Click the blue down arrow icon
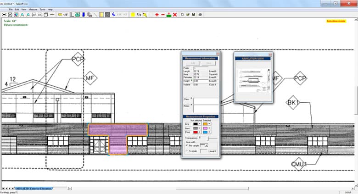This screenshot has height=194, width=358. (x=83, y=15)
